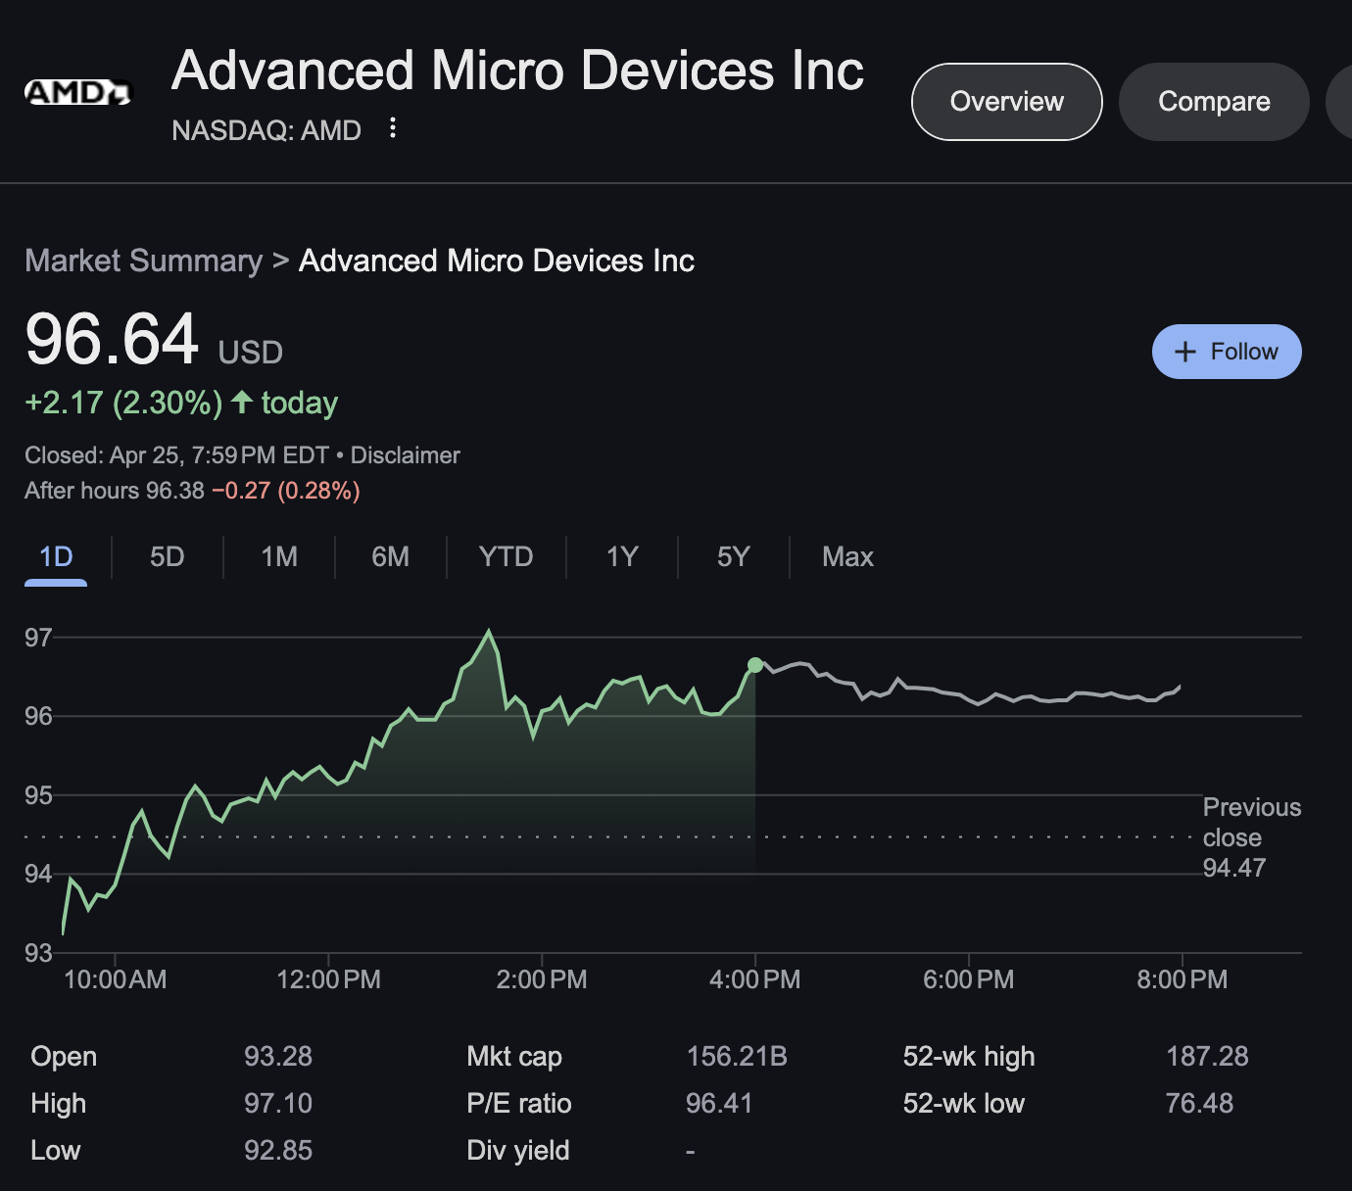1352x1191 pixels.
Task: Click the 93 y-axis label
Action: pos(38,953)
